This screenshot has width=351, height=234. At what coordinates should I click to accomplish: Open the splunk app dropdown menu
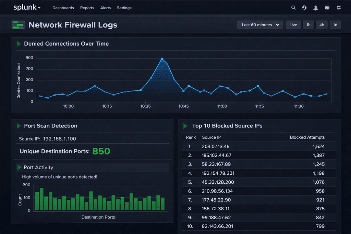[x=27, y=8]
